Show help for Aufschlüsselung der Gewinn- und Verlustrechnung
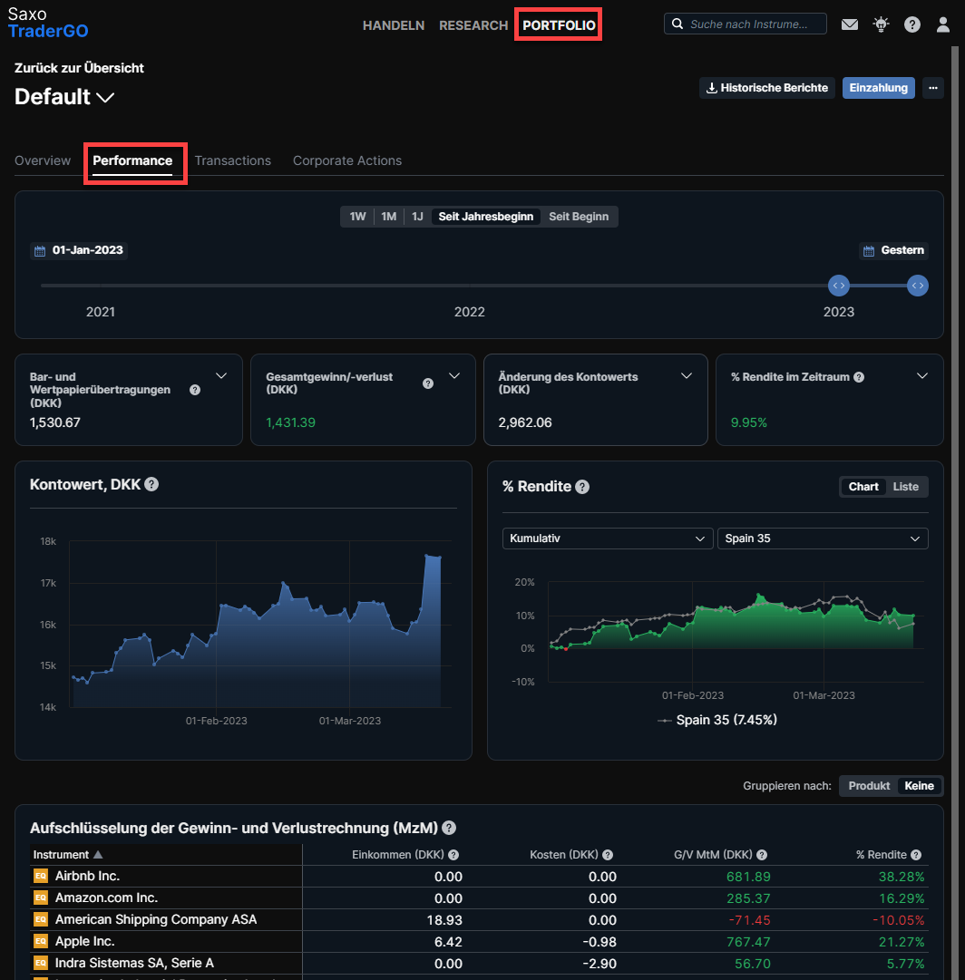 coord(448,828)
